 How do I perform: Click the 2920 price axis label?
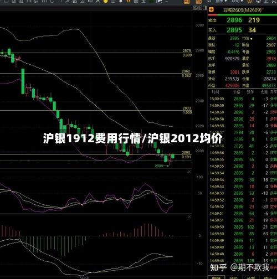(x=199, y=126)
